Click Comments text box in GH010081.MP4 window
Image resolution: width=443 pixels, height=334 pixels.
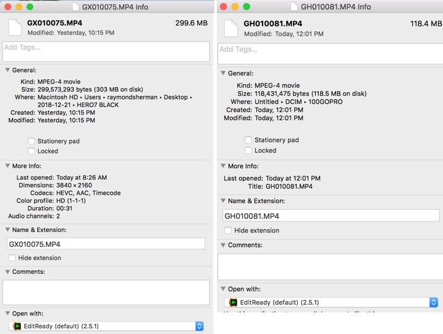click(331, 267)
